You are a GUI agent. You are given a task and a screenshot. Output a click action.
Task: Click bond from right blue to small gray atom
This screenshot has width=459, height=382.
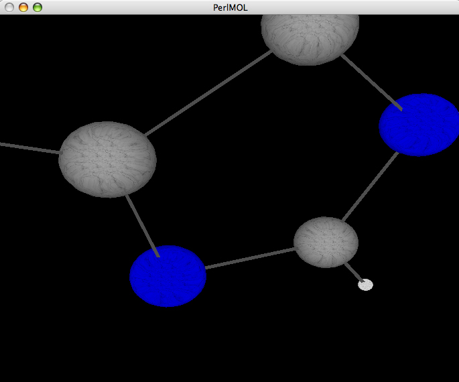point(369,186)
